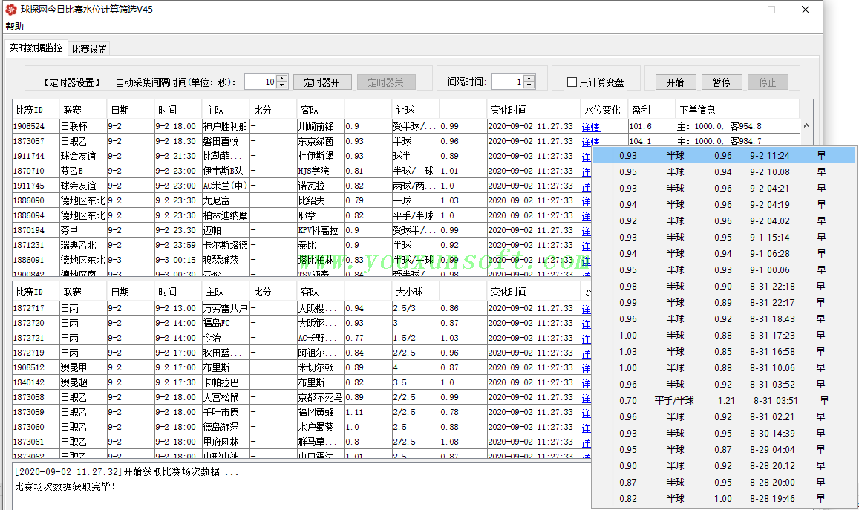This screenshot has height=510, width=859.
Task: Select team 神户胜利船 in upper table
Action: coord(225,126)
